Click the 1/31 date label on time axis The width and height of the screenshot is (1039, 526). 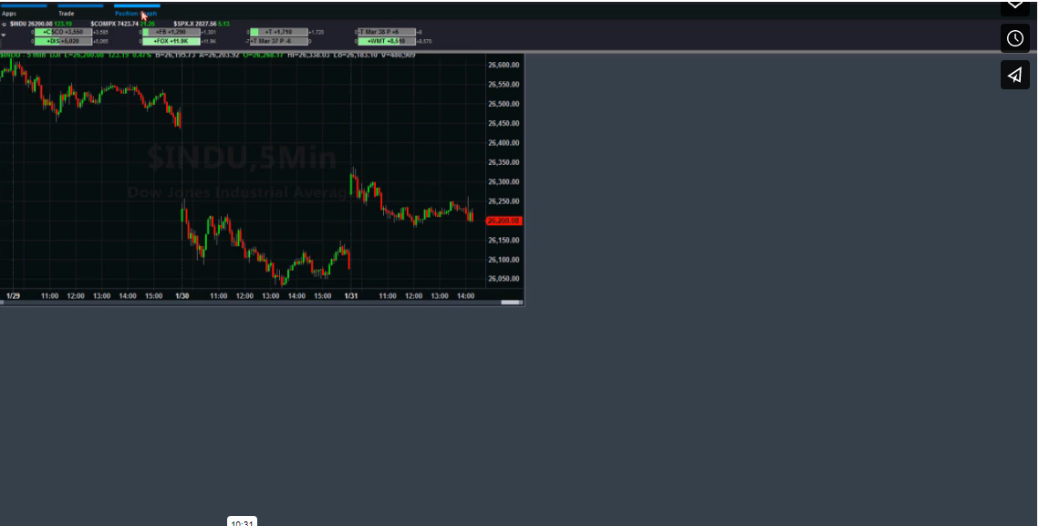tap(351, 295)
